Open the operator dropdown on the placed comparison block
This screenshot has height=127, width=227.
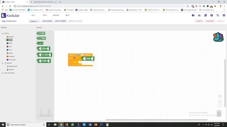pos(88,59)
